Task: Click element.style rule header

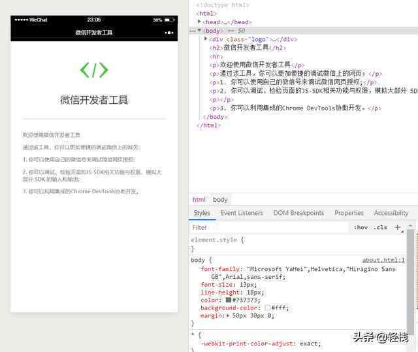Action: tap(217, 240)
